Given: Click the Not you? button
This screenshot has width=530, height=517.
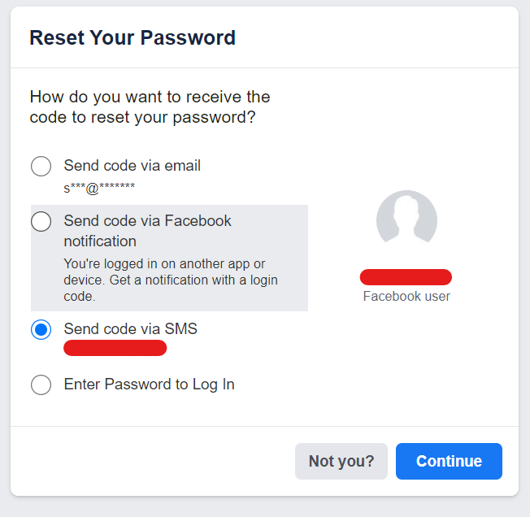Looking at the screenshot, I should click(341, 461).
